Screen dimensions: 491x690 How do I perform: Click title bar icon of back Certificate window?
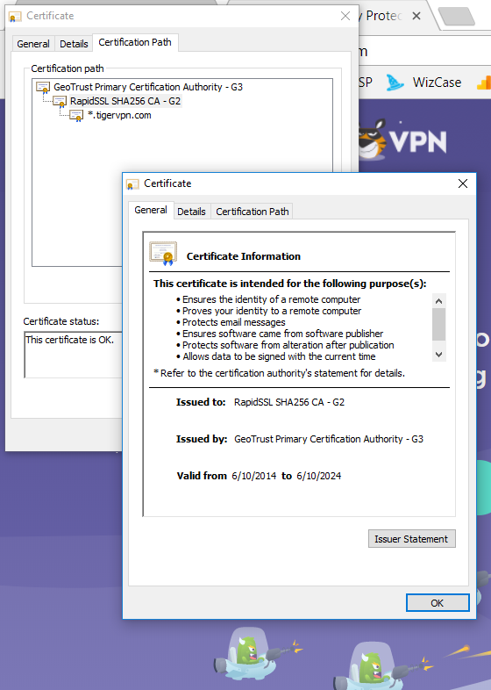click(x=15, y=17)
